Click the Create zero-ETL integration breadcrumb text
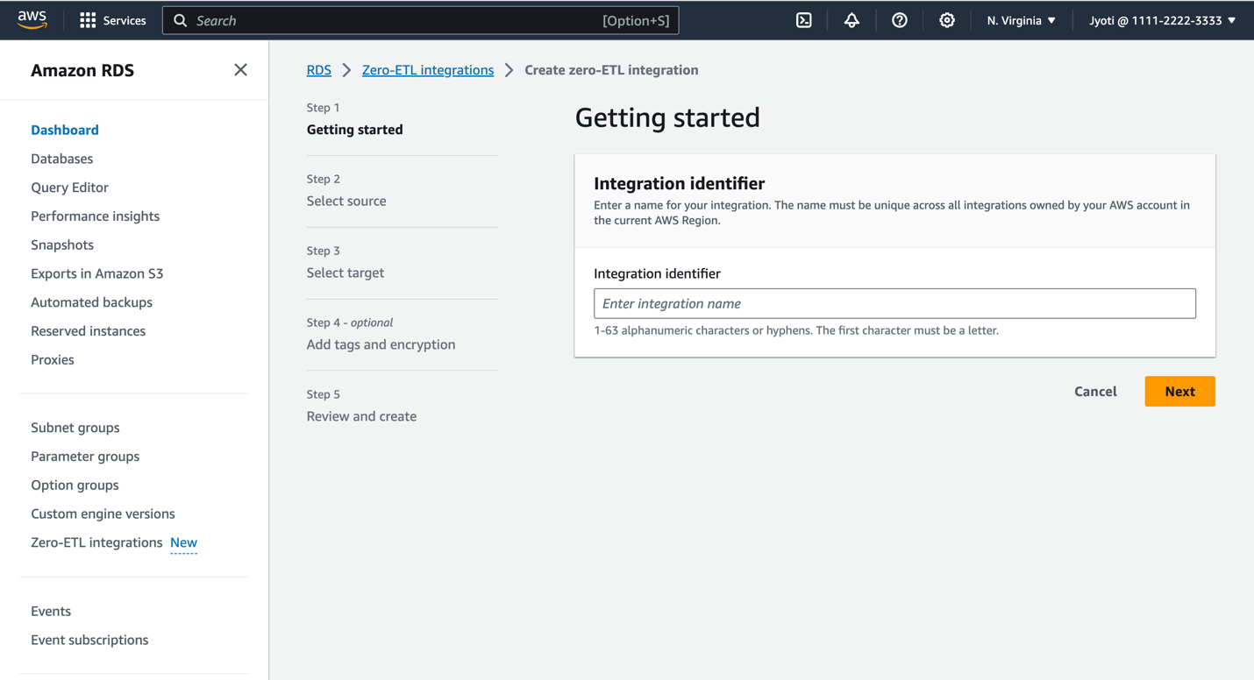This screenshot has height=680, width=1254. 611,70
